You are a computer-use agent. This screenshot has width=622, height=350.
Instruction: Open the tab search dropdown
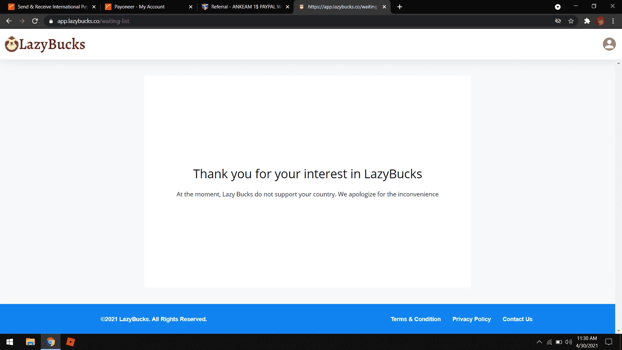558,7
